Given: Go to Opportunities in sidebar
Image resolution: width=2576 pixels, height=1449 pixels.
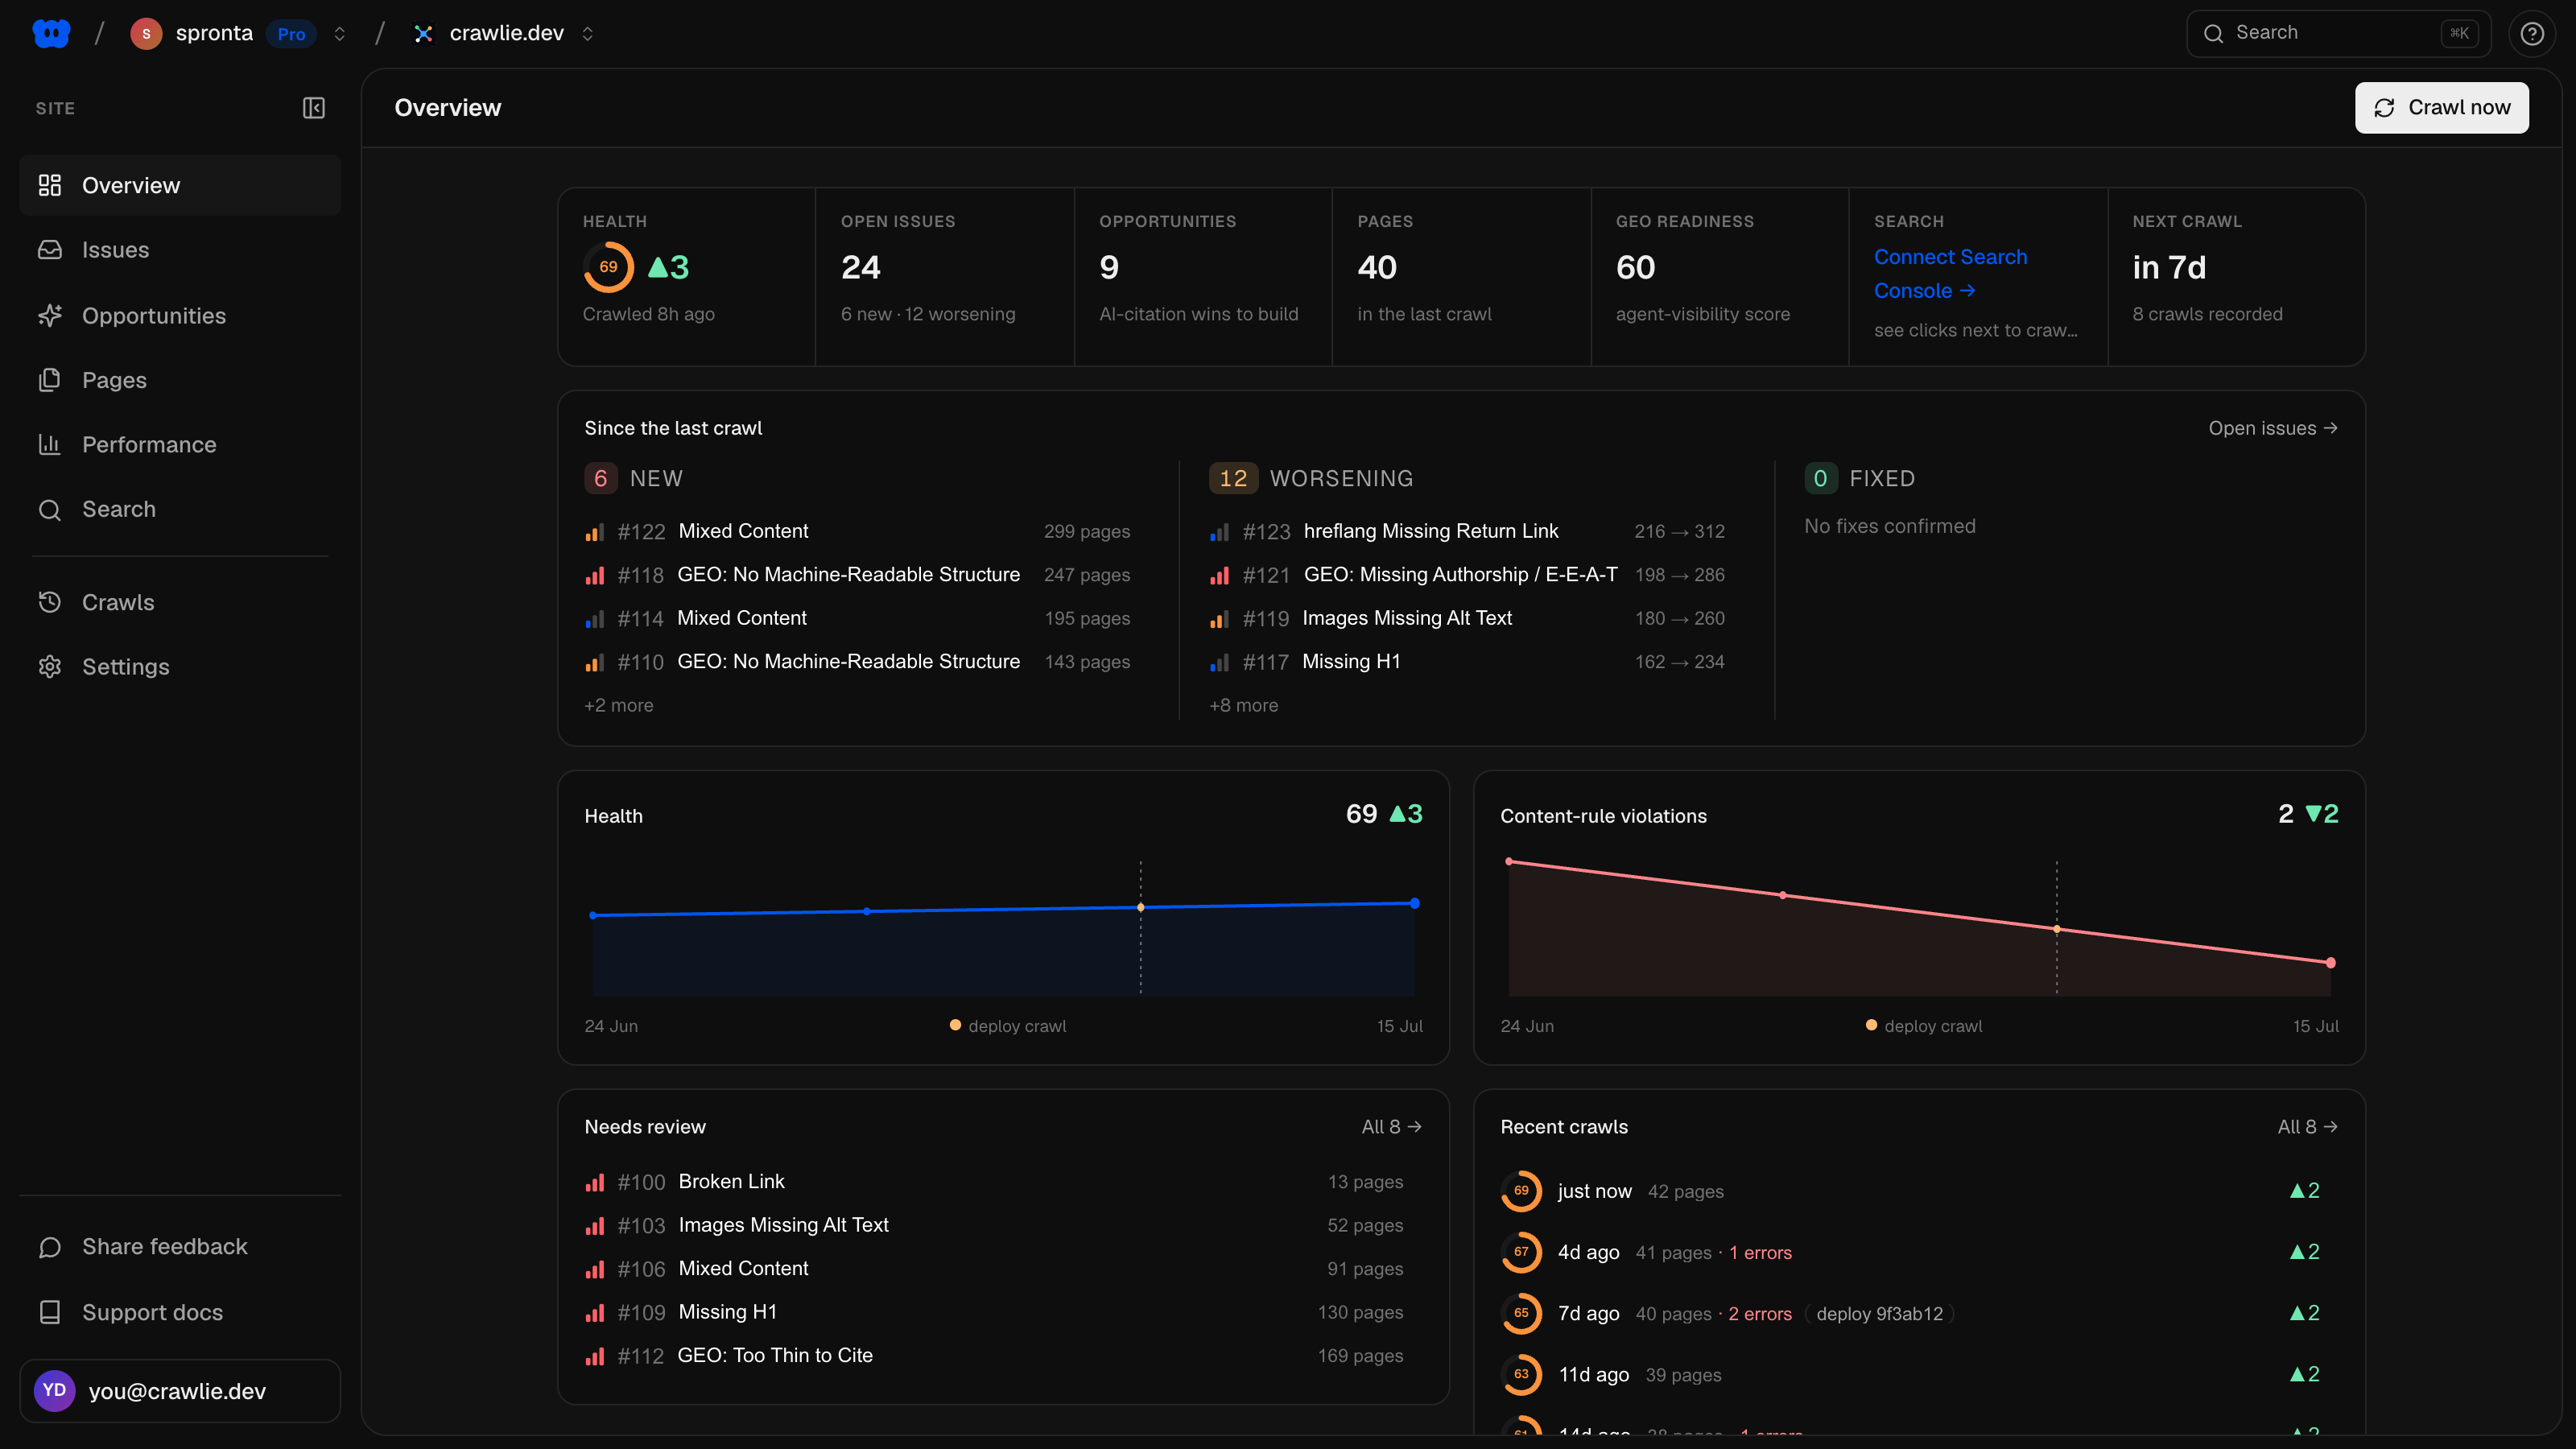Looking at the screenshot, I should coord(180,316).
